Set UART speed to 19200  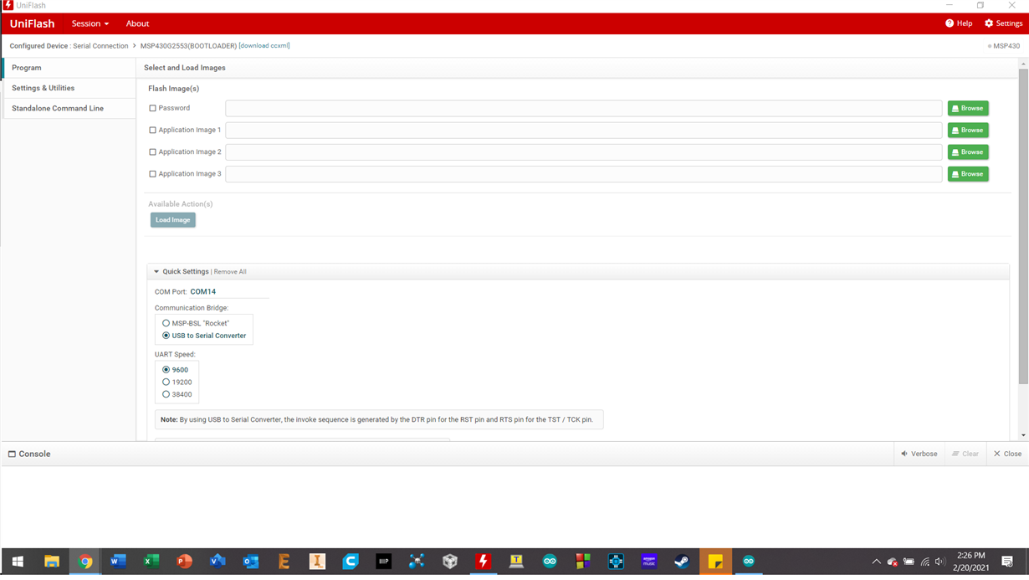pos(166,382)
